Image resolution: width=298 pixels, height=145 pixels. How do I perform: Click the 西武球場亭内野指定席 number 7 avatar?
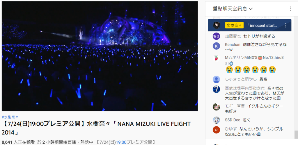(x=216, y=89)
